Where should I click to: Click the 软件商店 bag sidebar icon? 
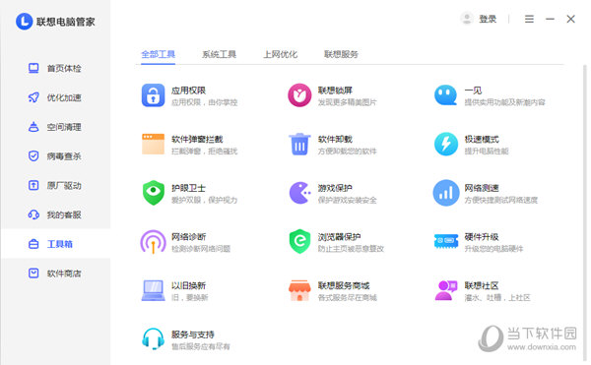[x=33, y=274]
